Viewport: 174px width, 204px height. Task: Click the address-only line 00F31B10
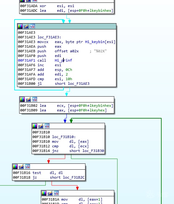point(41,132)
